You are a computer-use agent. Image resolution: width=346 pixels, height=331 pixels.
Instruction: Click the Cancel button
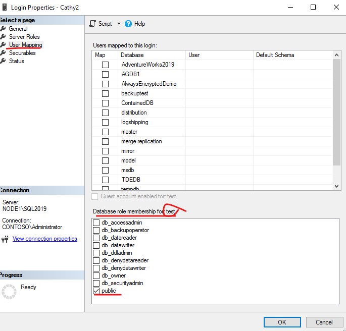(x=324, y=322)
